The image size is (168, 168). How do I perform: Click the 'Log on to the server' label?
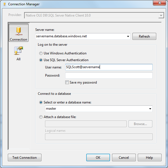point(53,45)
